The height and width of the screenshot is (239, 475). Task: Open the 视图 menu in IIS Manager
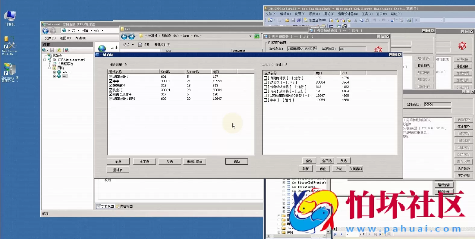[65, 38]
